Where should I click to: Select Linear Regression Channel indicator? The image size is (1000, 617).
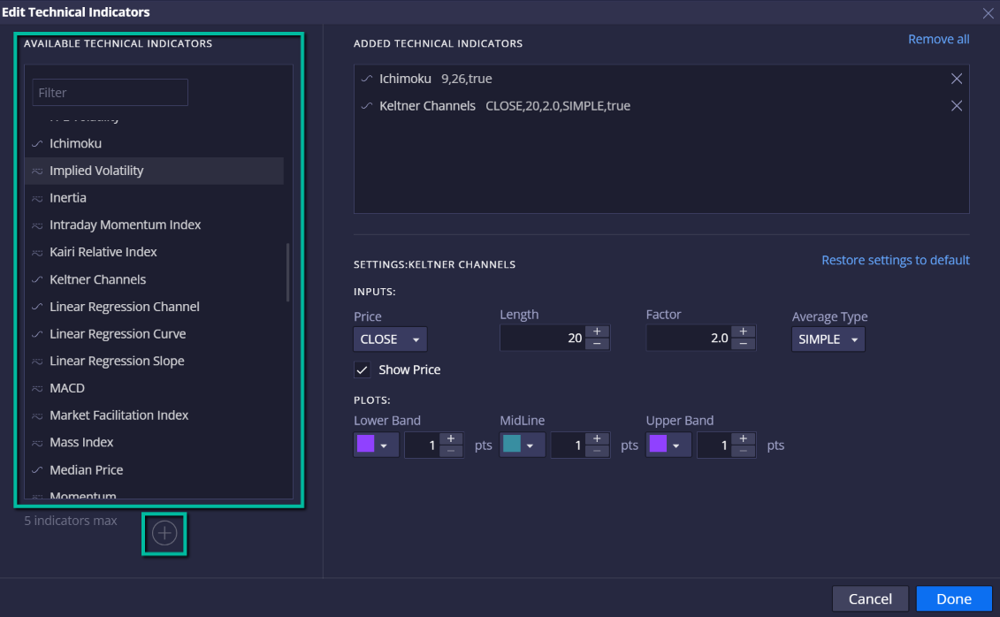click(x=155, y=307)
